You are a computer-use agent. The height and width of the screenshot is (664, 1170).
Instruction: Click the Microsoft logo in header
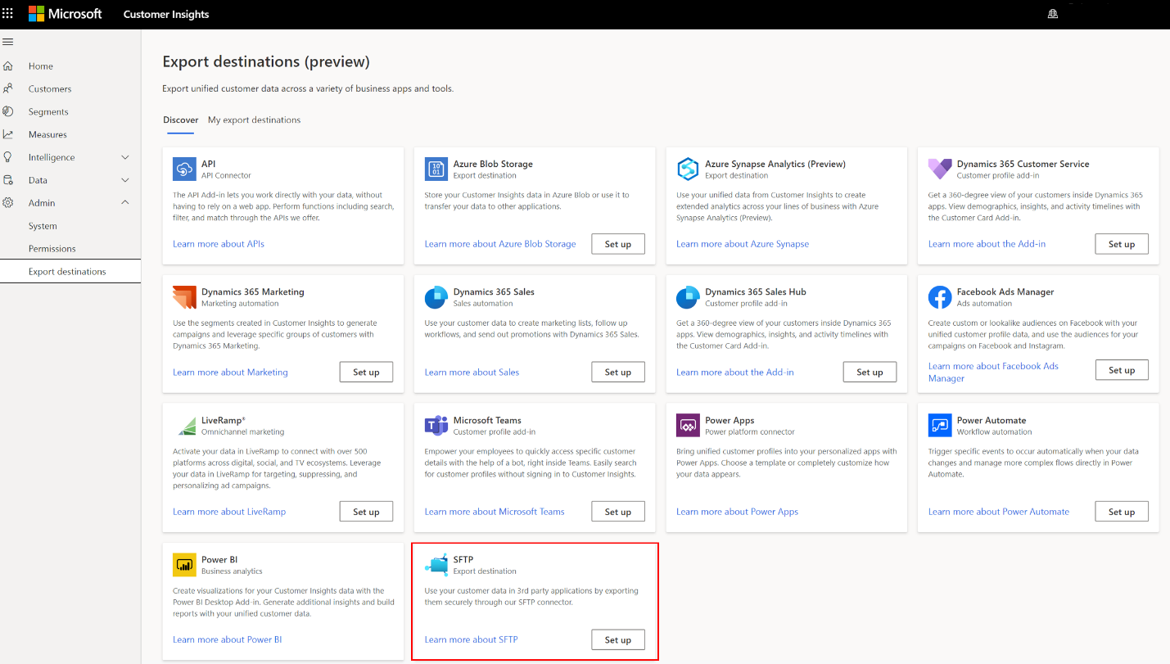click(66, 14)
